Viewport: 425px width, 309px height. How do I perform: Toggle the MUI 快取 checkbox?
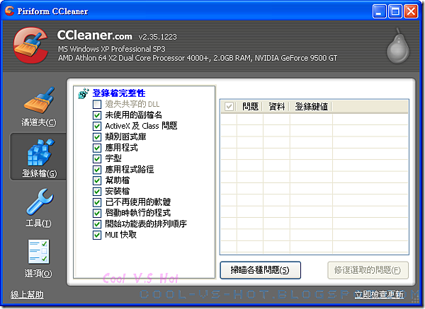[x=97, y=235]
